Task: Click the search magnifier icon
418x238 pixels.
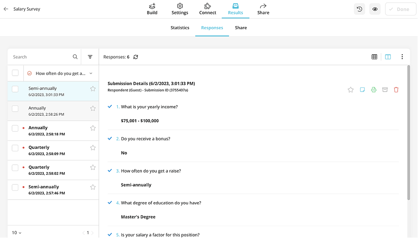Action: tap(75, 57)
